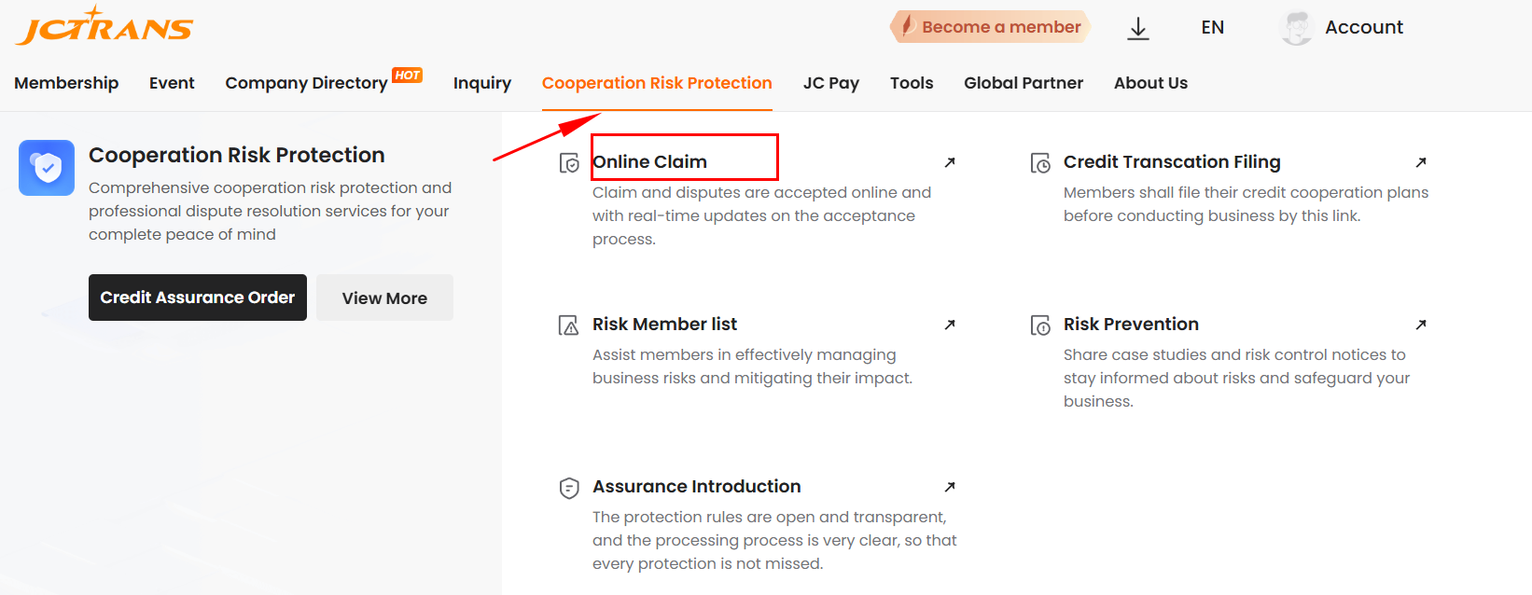The image size is (1532, 595).
Task: Open the JC Pay menu item
Action: point(830,83)
